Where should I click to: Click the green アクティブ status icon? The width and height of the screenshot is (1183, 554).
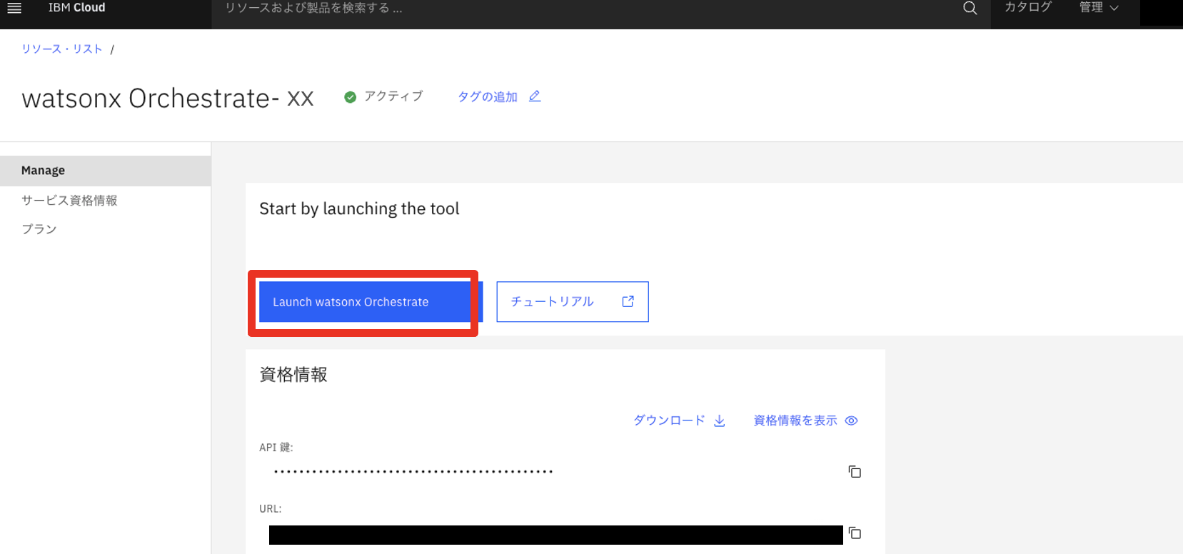(350, 97)
